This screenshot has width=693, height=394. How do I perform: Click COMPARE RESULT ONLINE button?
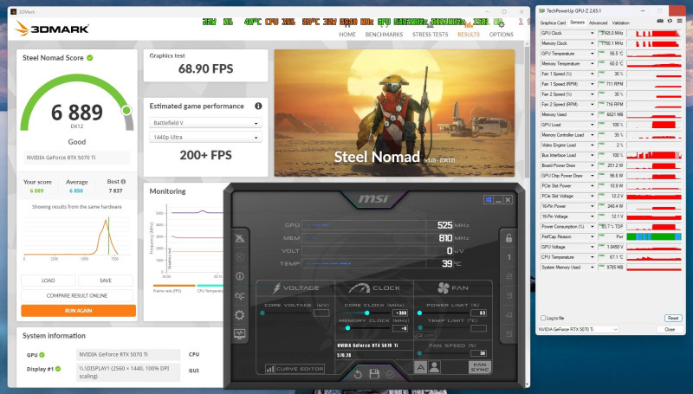pos(77,295)
